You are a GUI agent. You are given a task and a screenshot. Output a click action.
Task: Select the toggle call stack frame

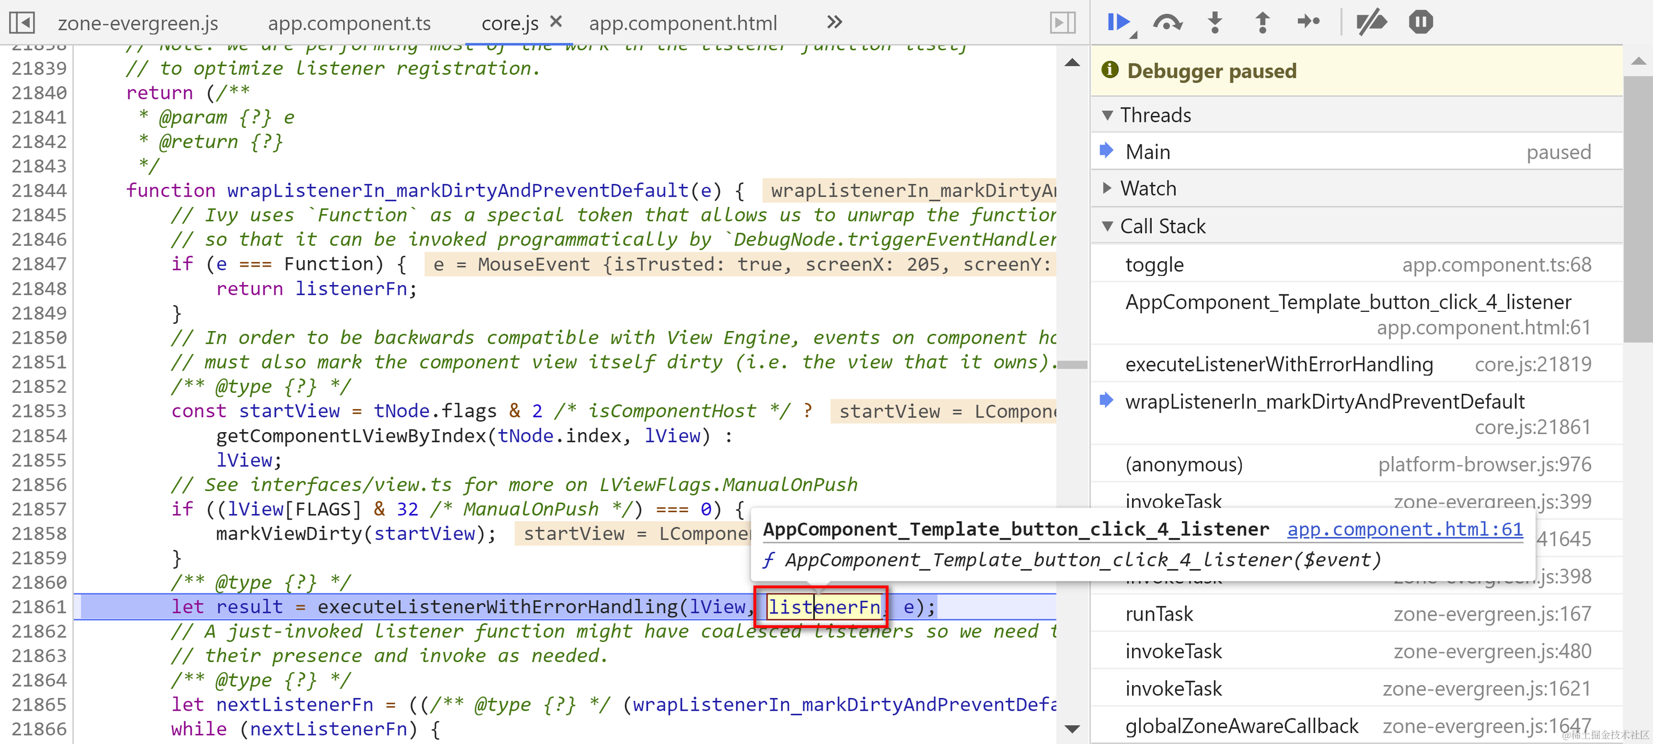click(x=1154, y=265)
